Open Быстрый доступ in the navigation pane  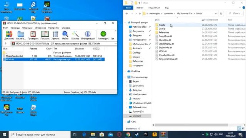pos(139,22)
